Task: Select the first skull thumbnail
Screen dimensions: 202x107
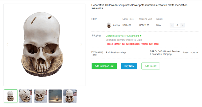Action: tap(11, 96)
